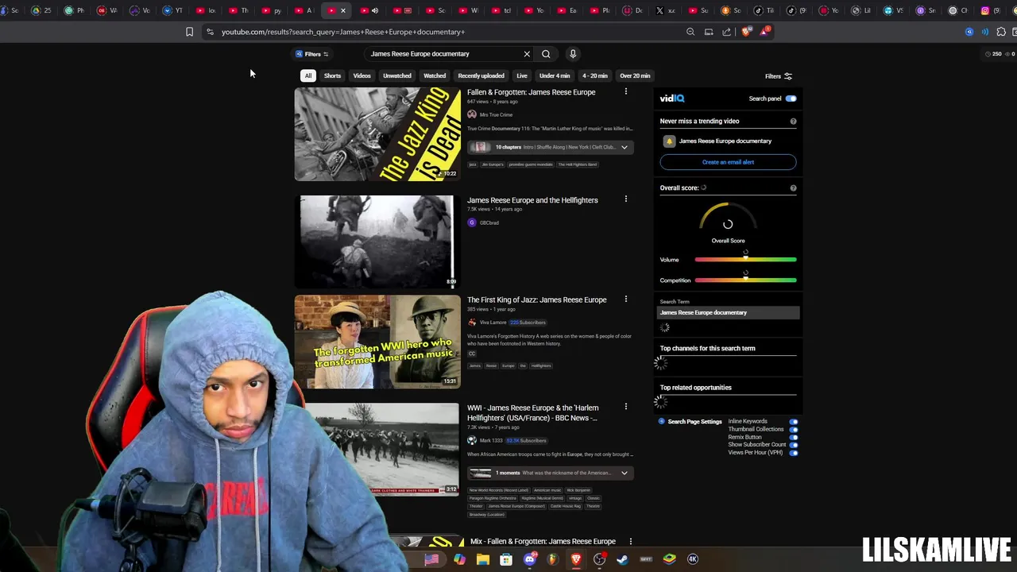Screen dimensions: 1017x572
Task: Click the Volume score slider
Action: point(745,260)
